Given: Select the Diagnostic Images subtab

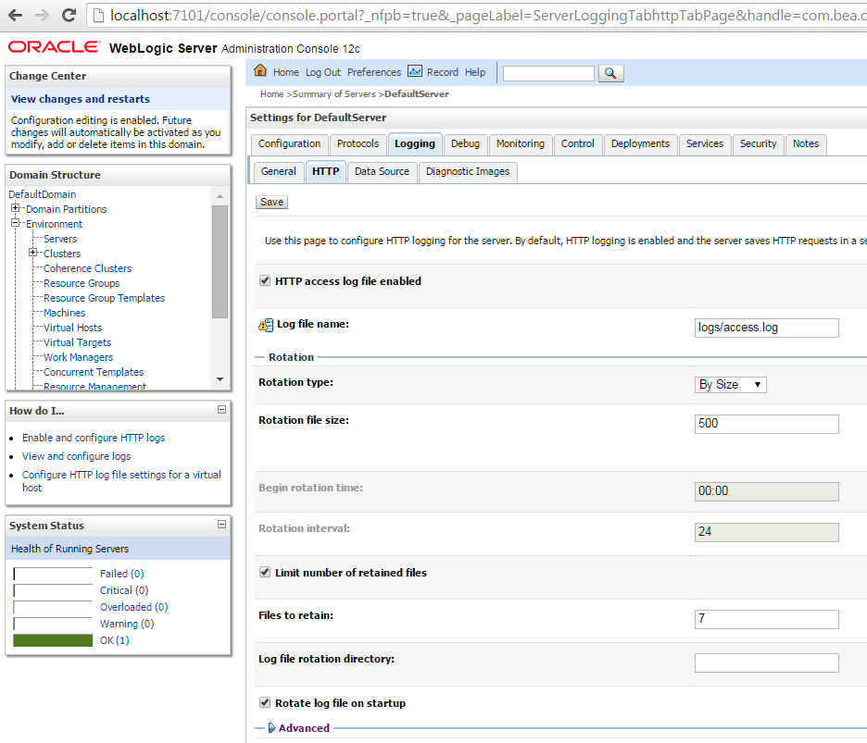Looking at the screenshot, I should click(x=468, y=172).
